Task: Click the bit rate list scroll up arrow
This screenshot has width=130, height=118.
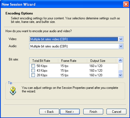Action: point(120,60)
